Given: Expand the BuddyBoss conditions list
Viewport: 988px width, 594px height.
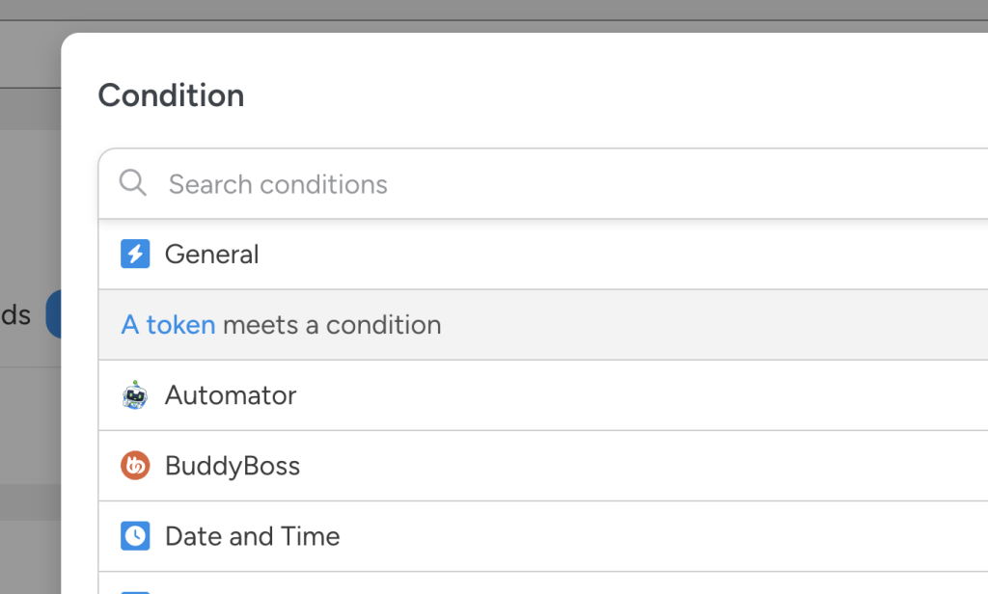Looking at the screenshot, I should (232, 466).
